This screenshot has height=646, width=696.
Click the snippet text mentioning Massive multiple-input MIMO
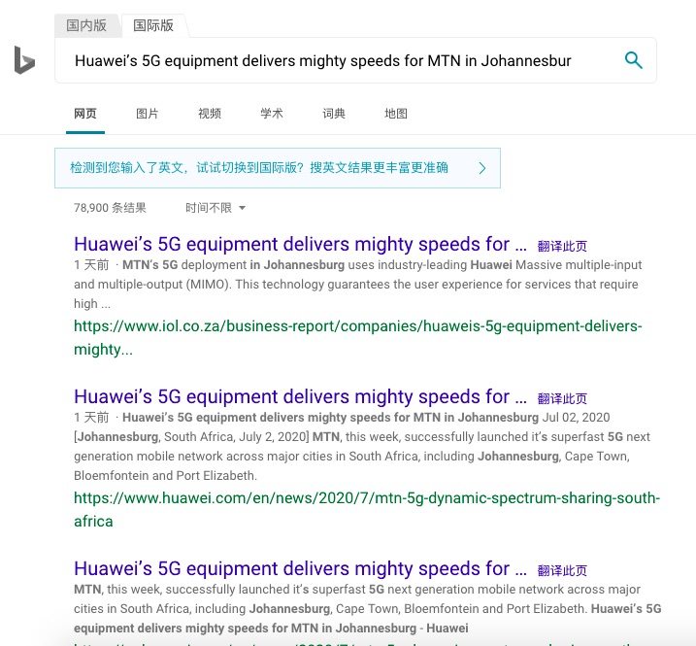click(x=358, y=285)
